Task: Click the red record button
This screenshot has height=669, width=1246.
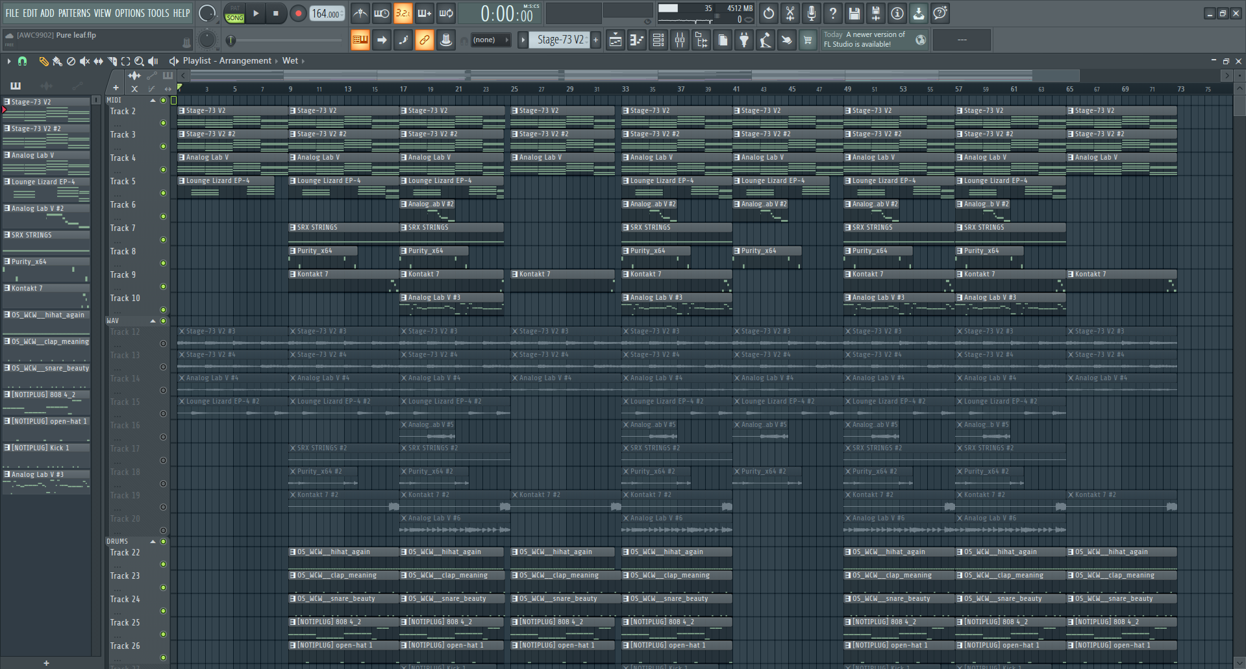Action: [298, 13]
